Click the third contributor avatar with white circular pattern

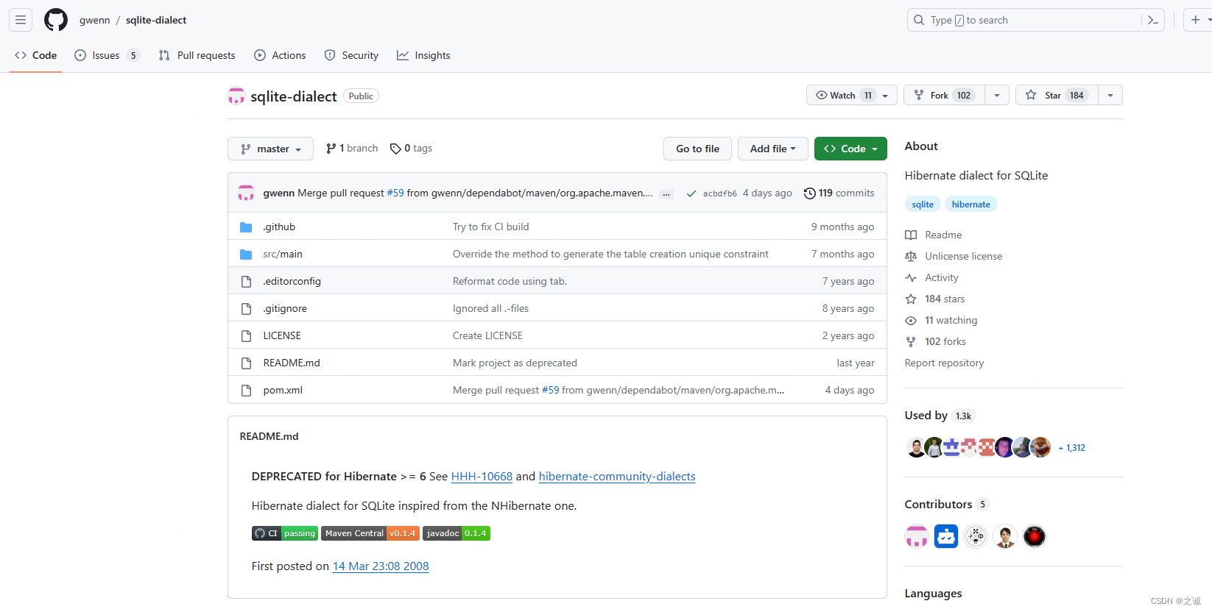(x=976, y=536)
